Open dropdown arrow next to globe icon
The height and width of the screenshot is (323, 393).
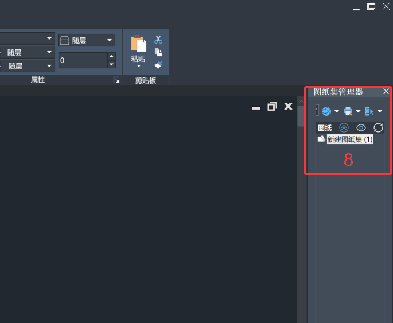click(337, 111)
